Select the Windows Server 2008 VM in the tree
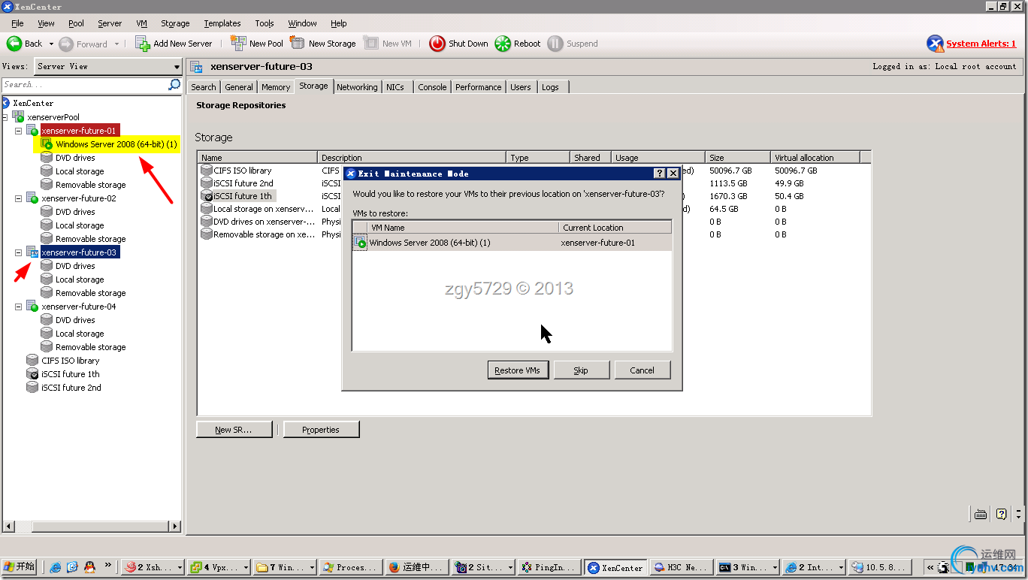This screenshot has height=580, width=1028. (116, 144)
